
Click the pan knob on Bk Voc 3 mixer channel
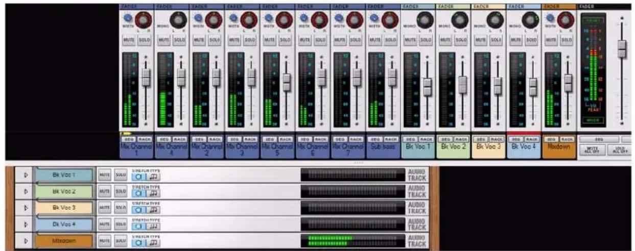496,20
